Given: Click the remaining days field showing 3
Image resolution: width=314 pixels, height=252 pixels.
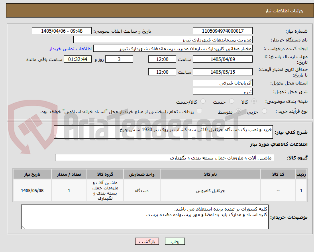Looking at the screenshot, I should (x=119, y=59).
